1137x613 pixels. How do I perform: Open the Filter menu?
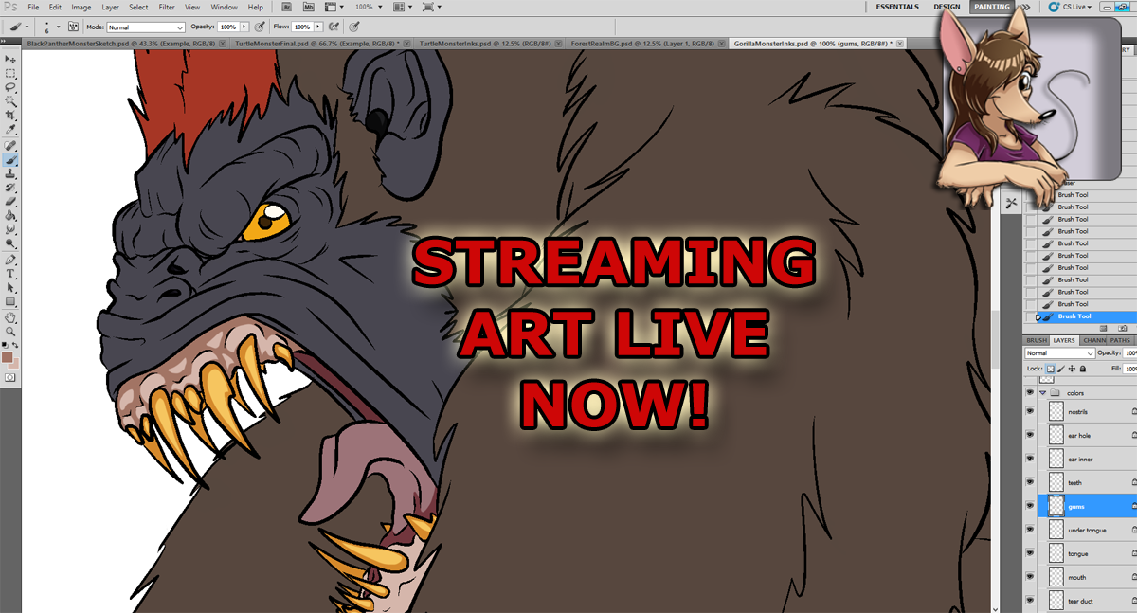(167, 7)
